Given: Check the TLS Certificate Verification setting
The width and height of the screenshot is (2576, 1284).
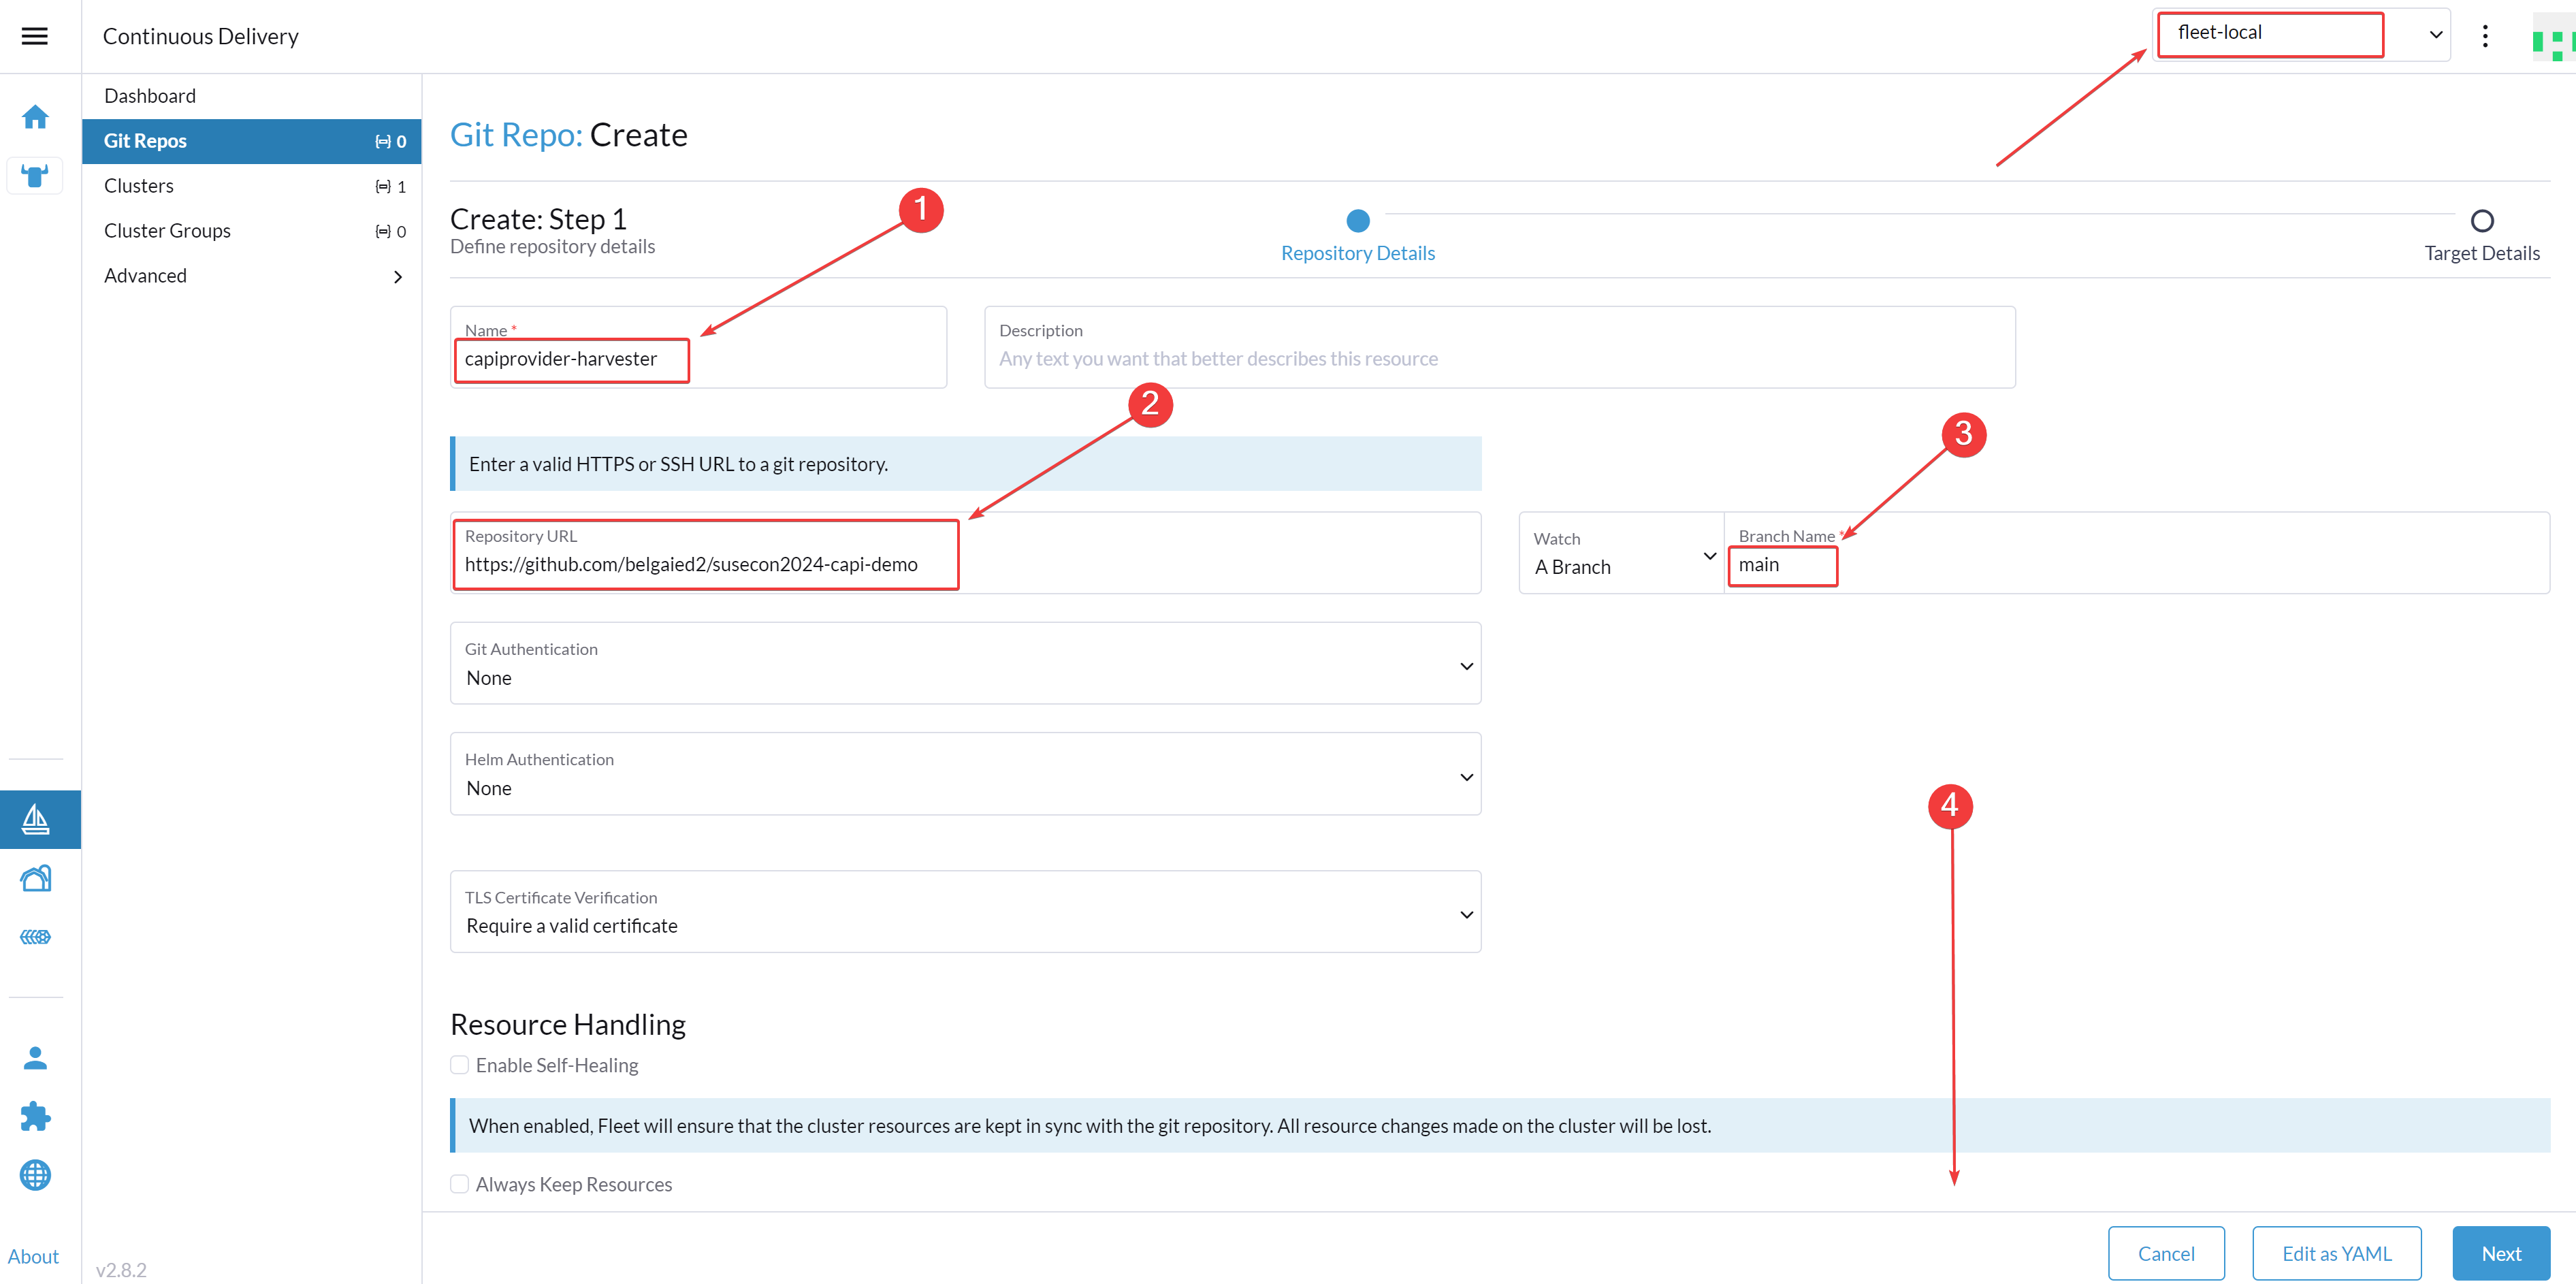Looking at the screenshot, I should 966,913.
